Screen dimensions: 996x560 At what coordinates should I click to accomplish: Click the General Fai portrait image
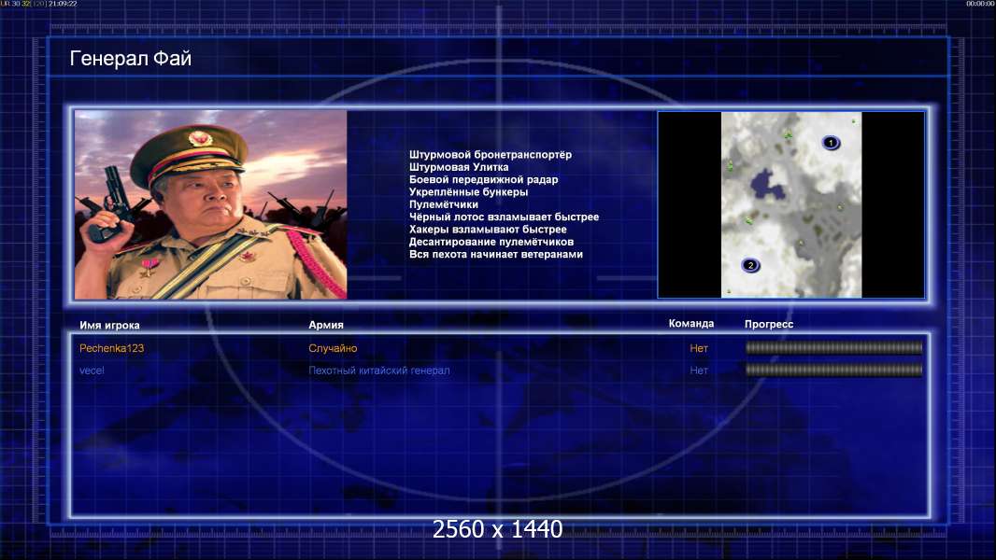click(x=211, y=204)
